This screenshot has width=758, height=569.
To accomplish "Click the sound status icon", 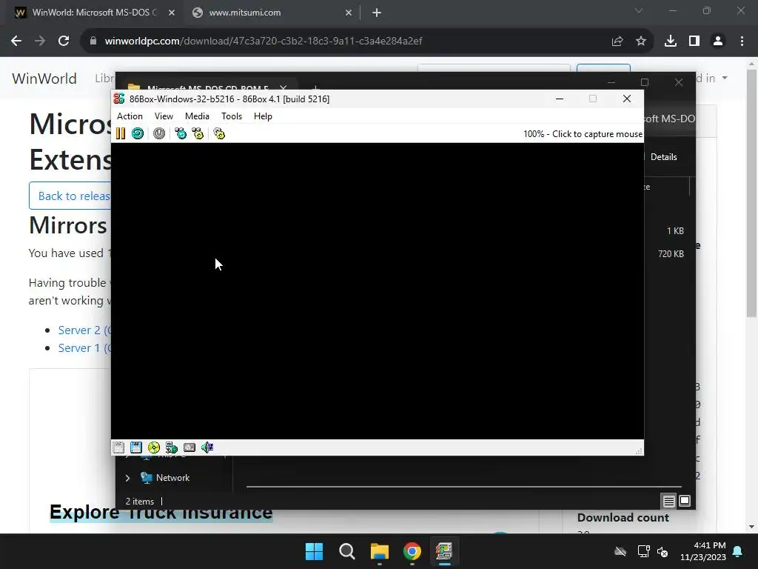I will 207,447.
